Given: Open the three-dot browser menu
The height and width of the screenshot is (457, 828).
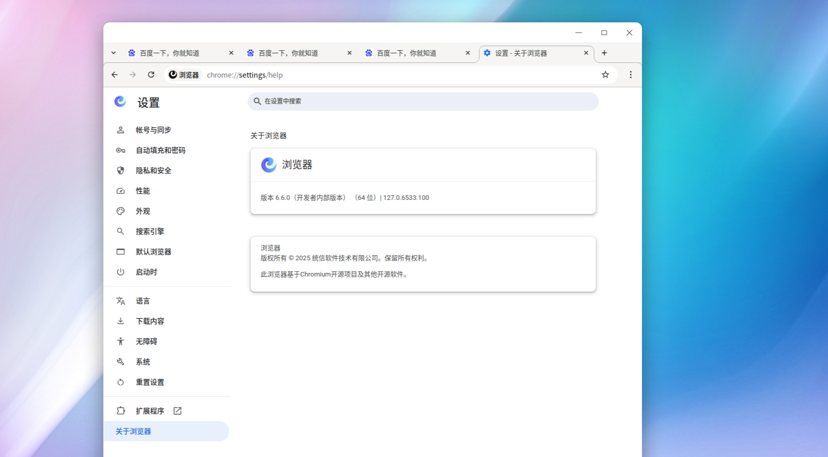Looking at the screenshot, I should point(631,75).
